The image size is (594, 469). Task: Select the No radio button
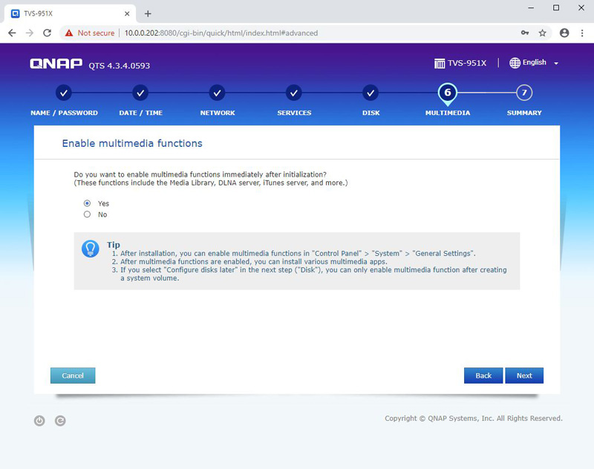[x=87, y=214]
